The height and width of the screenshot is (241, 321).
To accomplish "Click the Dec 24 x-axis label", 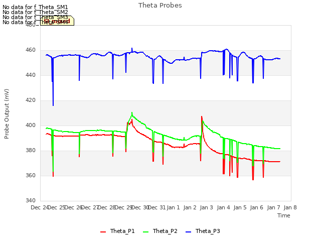I will point(40,207).
